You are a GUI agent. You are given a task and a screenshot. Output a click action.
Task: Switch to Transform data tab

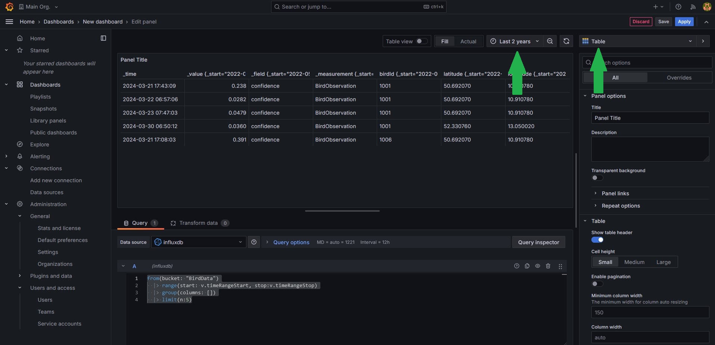[200, 223]
